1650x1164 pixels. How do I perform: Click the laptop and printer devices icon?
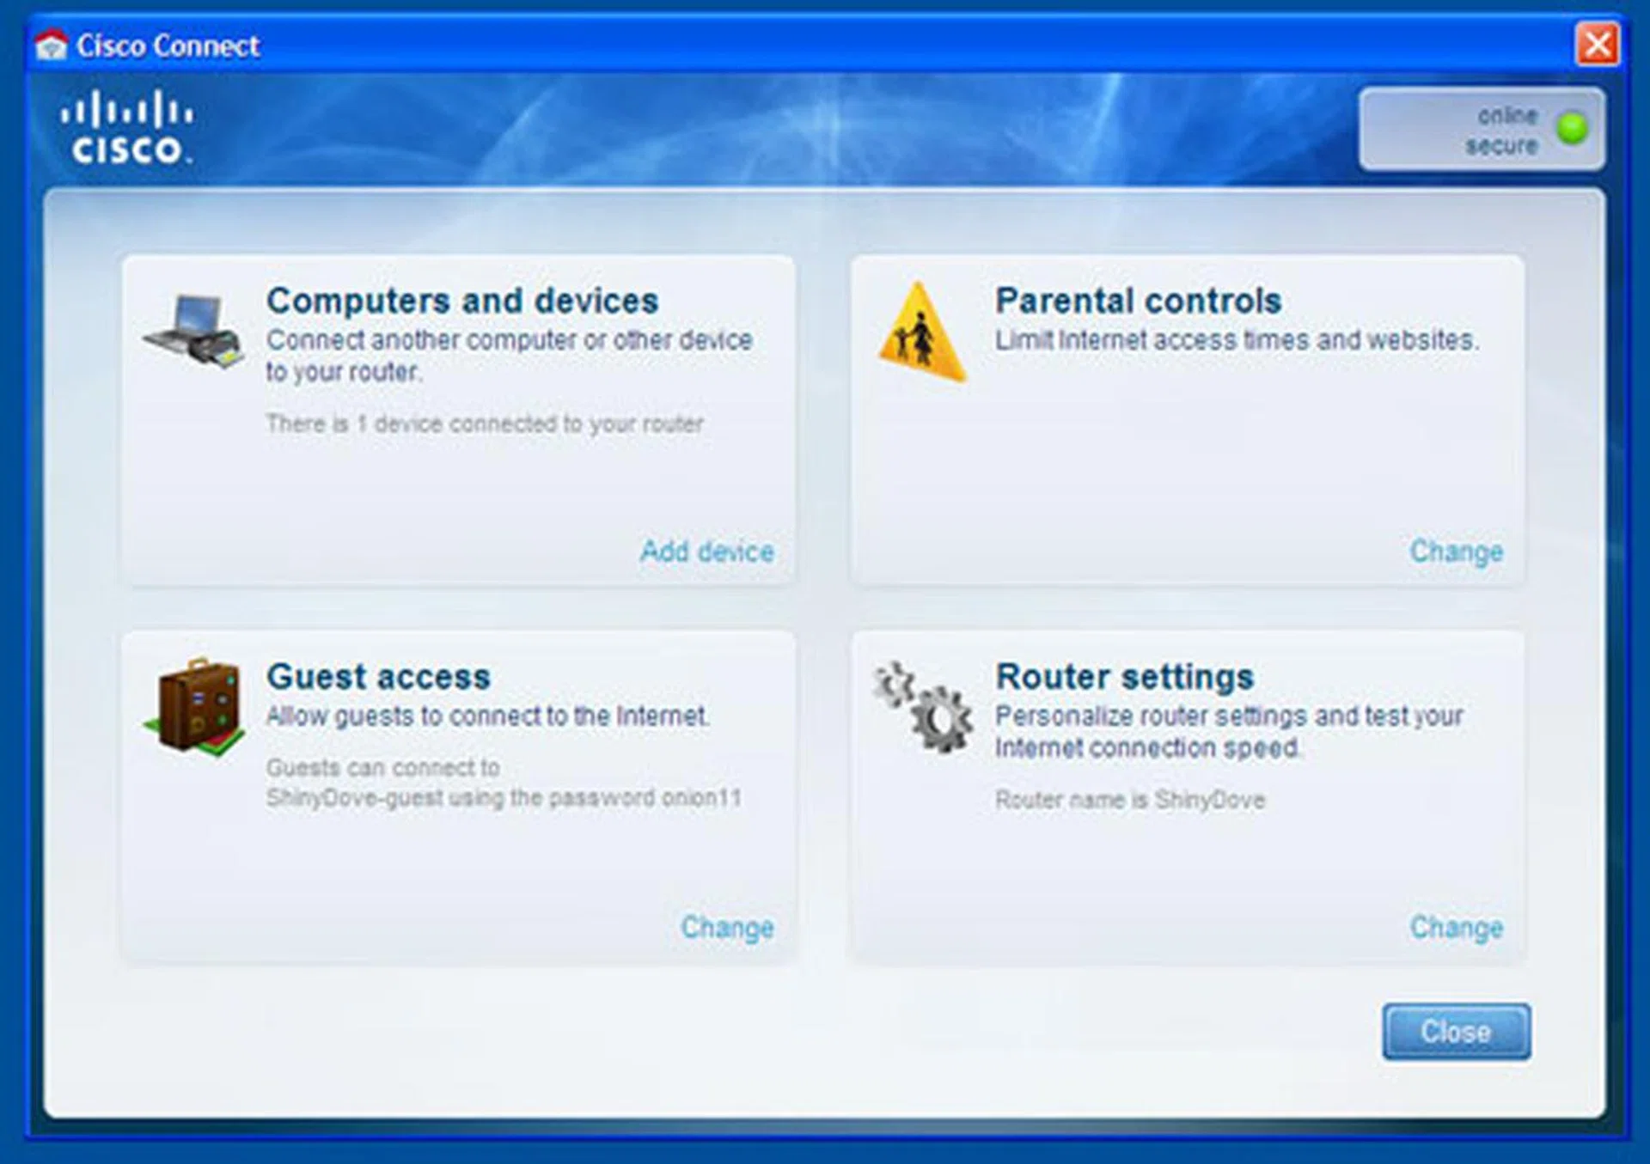[195, 332]
